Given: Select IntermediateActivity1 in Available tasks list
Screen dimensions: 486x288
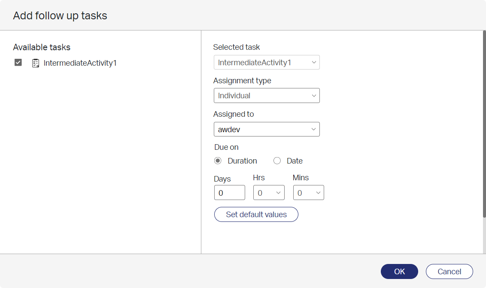Looking at the screenshot, I should click(x=80, y=63).
